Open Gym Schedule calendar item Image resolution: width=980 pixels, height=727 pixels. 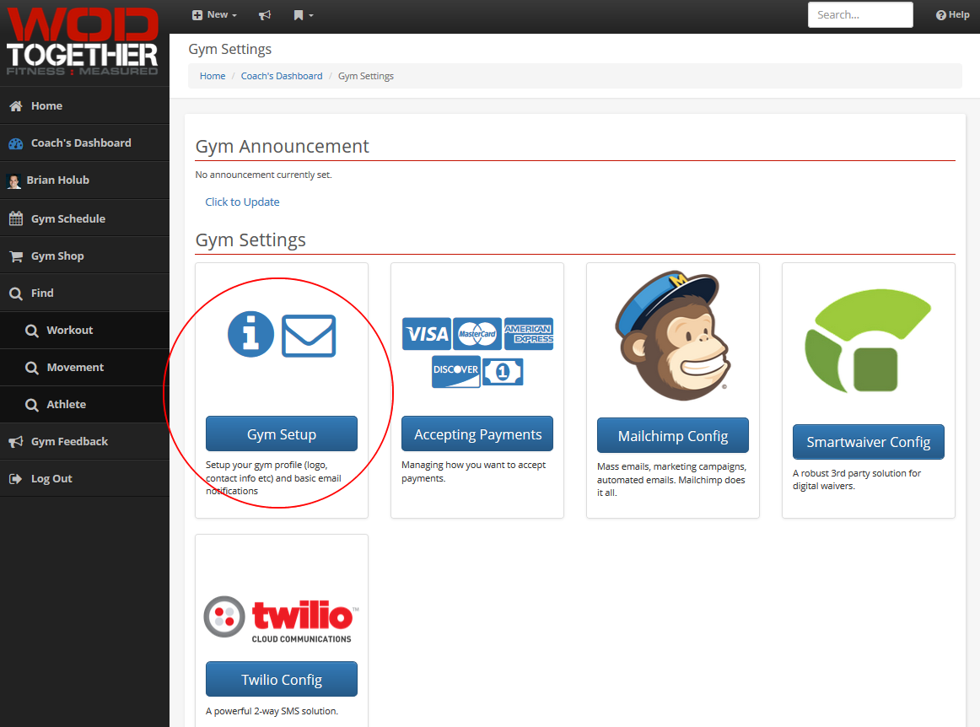67,219
